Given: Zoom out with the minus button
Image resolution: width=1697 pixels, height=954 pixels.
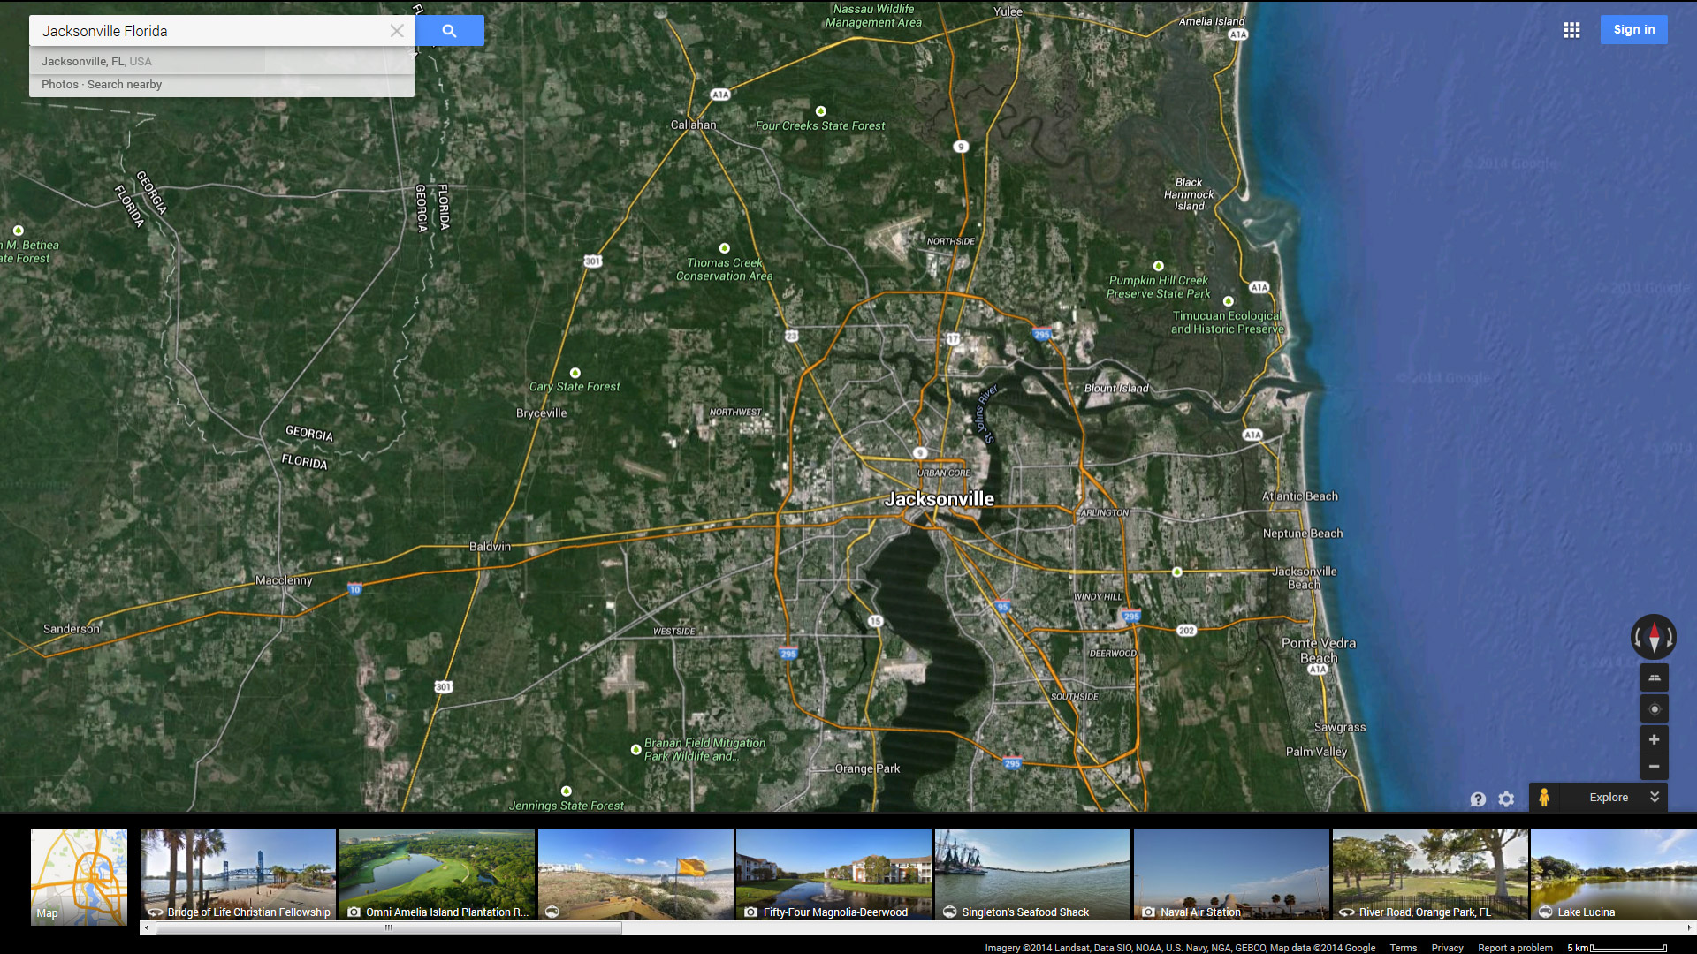Looking at the screenshot, I should [1654, 767].
